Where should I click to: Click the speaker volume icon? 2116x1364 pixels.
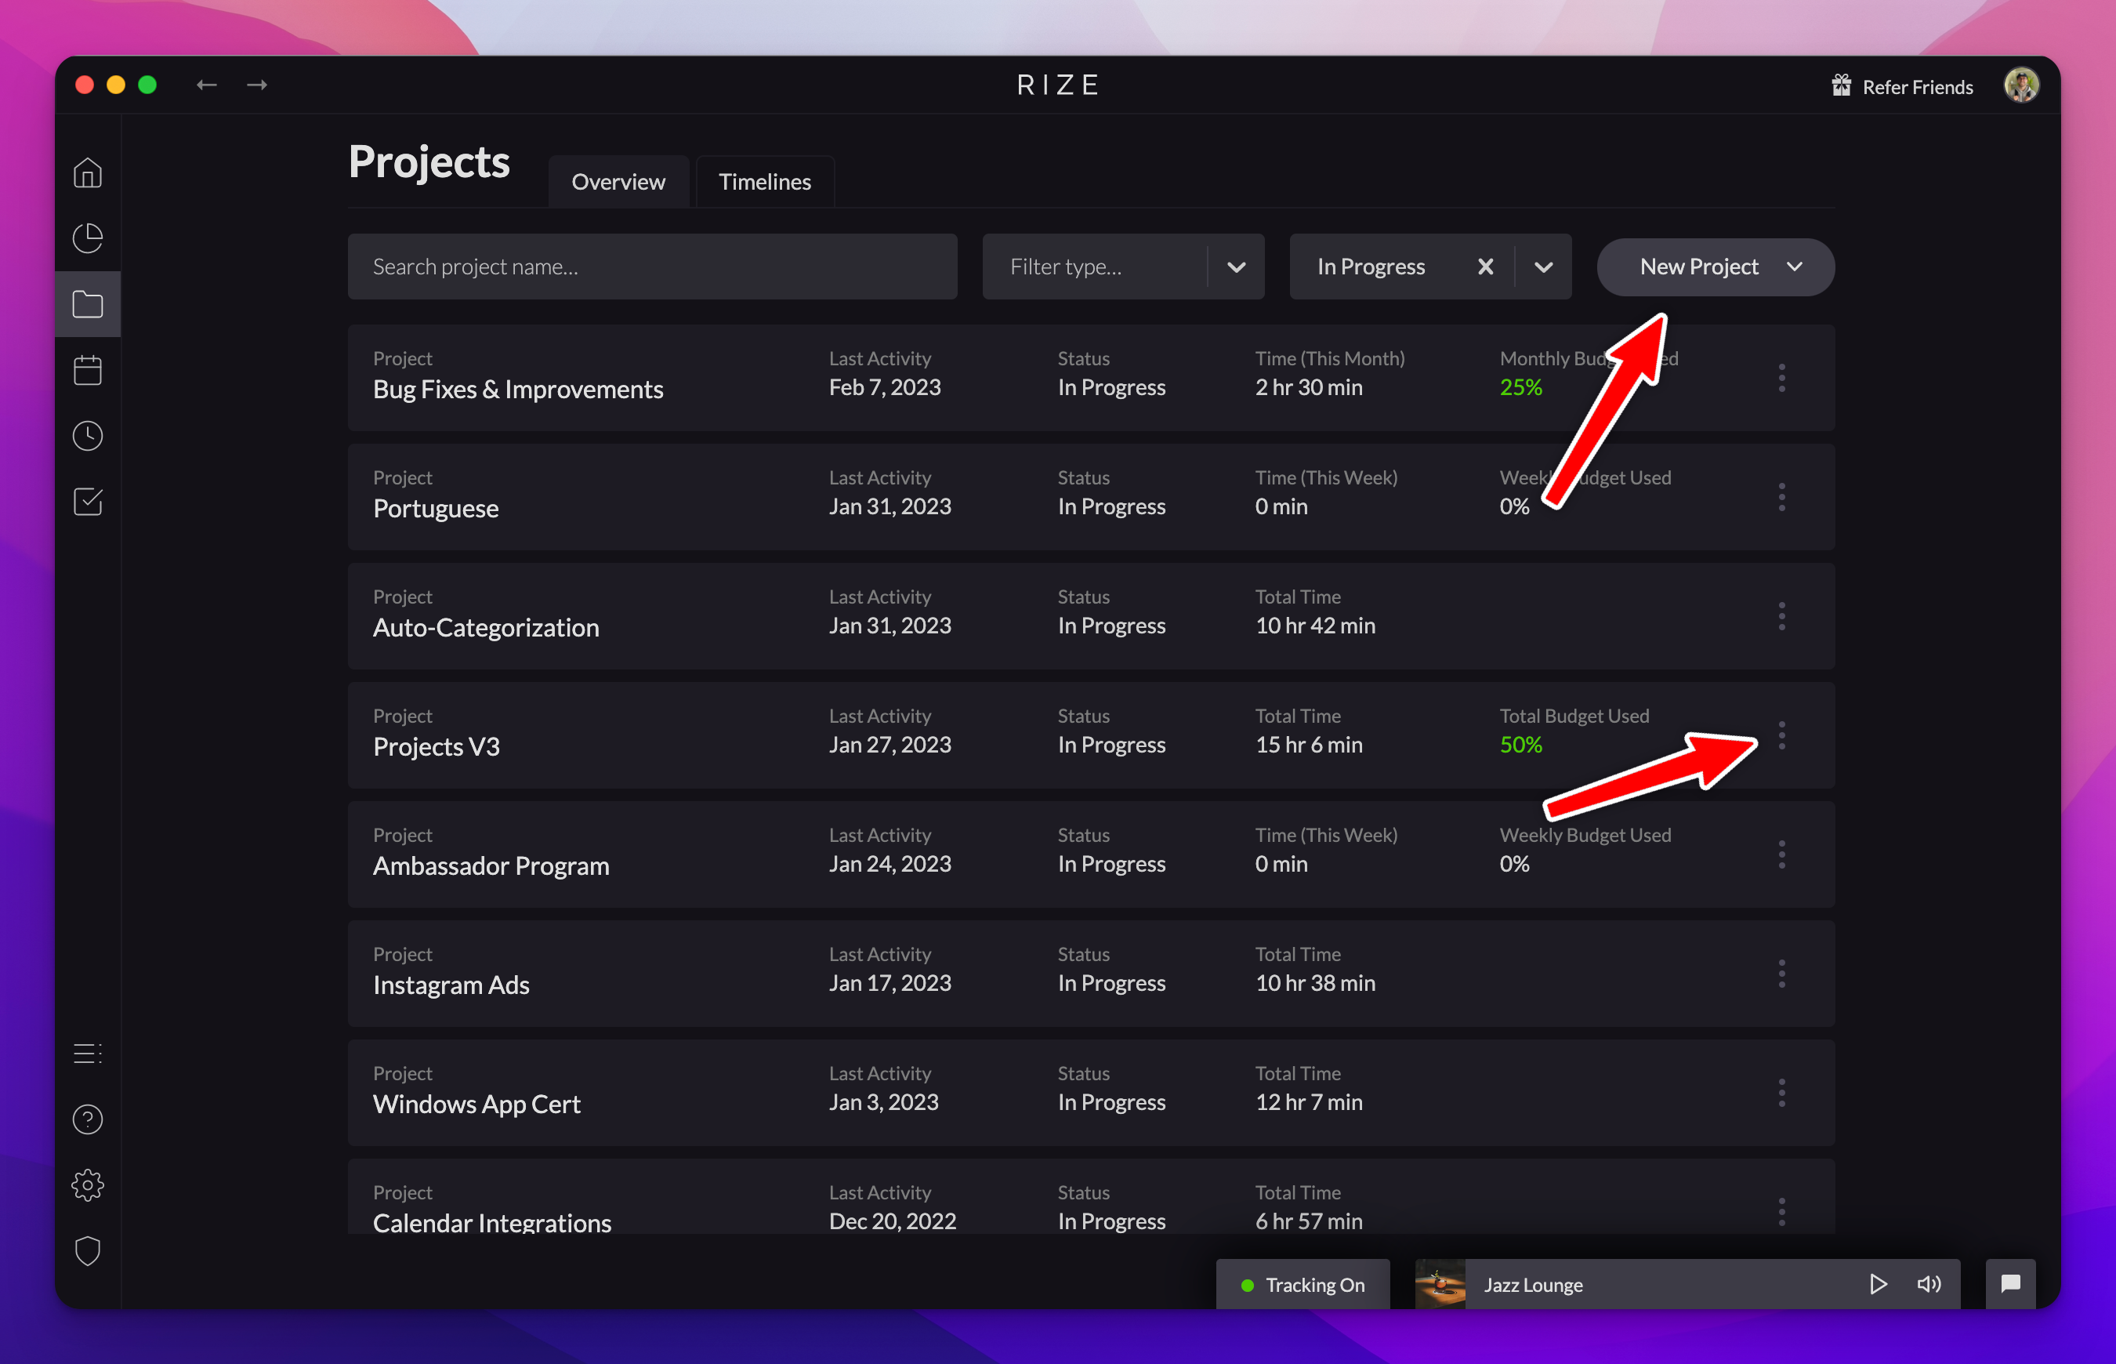coord(1929,1284)
